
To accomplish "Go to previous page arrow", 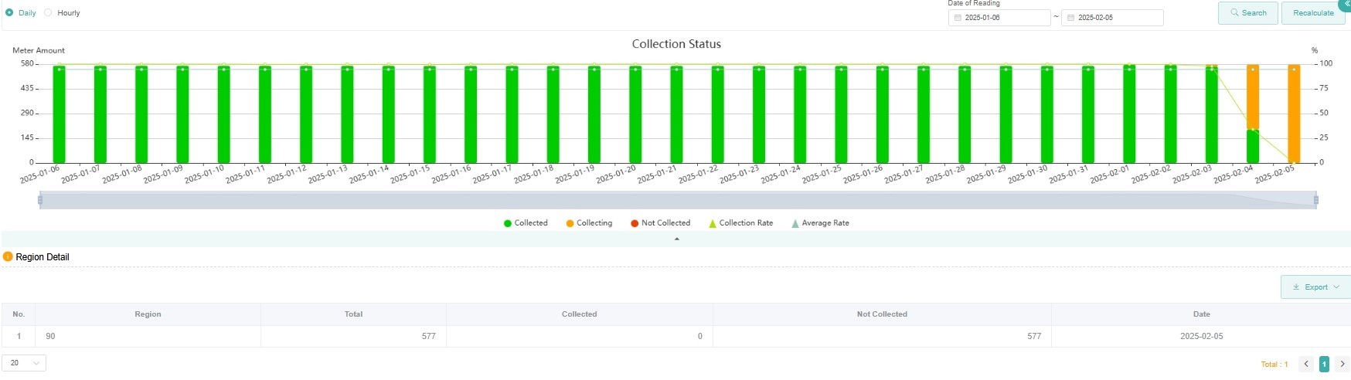I will pyautogui.click(x=1306, y=364).
